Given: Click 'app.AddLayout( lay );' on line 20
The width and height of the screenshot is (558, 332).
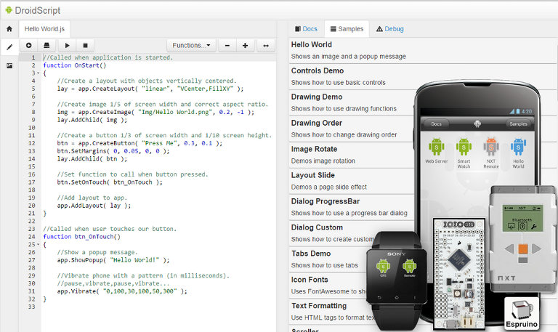Looking at the screenshot, I should point(94,206).
